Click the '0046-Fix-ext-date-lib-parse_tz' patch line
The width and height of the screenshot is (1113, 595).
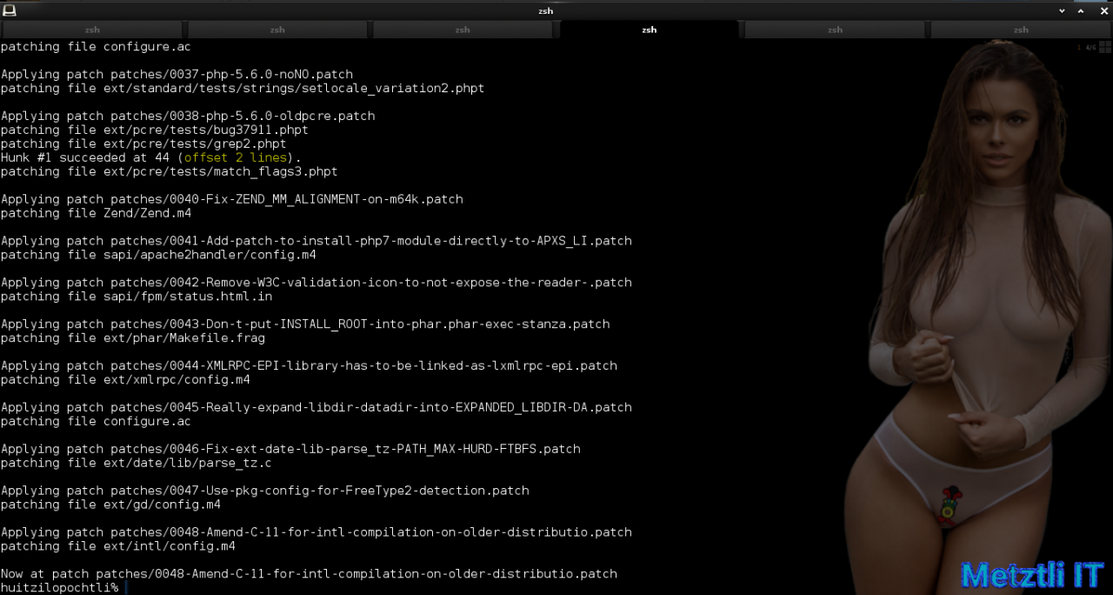click(x=290, y=450)
